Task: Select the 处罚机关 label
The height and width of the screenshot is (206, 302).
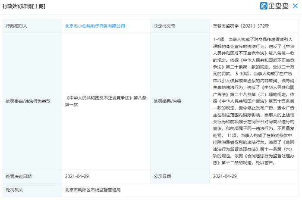Action: (14, 190)
